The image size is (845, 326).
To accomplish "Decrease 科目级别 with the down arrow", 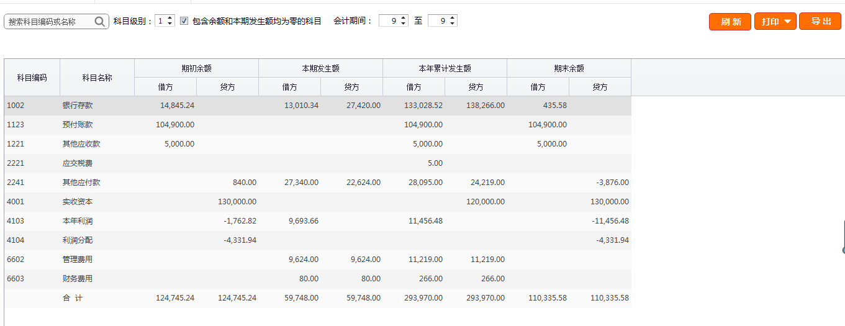I will point(171,24).
